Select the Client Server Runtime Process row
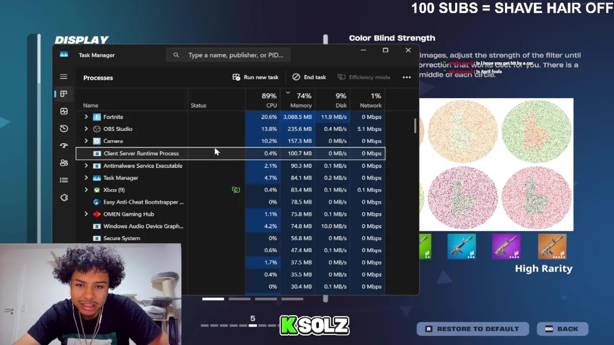614x345 pixels. pos(230,153)
